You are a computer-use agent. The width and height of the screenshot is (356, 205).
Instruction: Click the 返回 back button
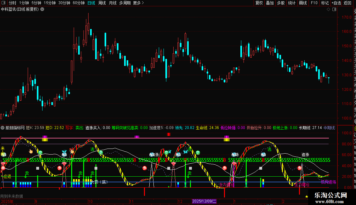point(347,3)
